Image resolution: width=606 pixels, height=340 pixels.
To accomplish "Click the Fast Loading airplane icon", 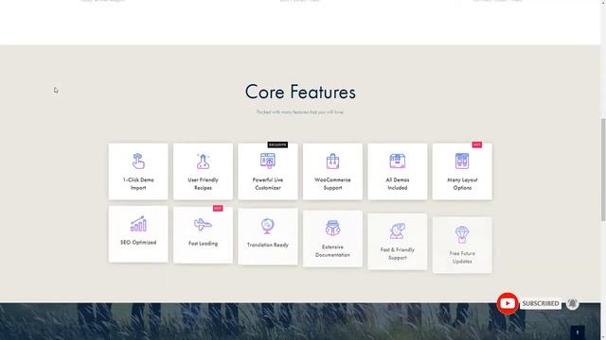I will coord(203,224).
